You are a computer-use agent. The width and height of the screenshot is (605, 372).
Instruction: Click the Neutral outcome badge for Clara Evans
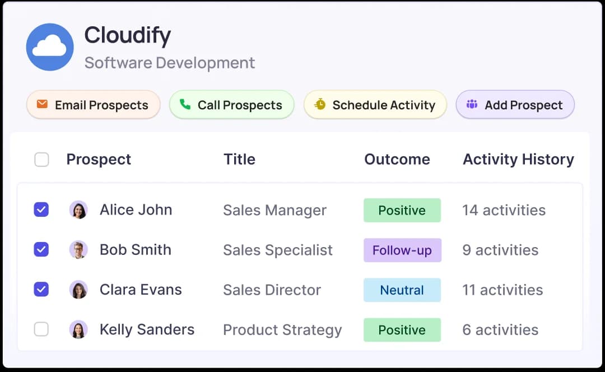point(402,290)
